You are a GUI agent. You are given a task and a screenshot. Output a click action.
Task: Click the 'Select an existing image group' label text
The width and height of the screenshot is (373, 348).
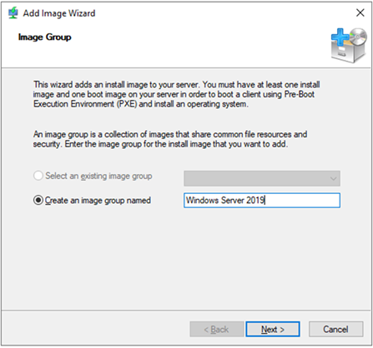[x=98, y=176]
